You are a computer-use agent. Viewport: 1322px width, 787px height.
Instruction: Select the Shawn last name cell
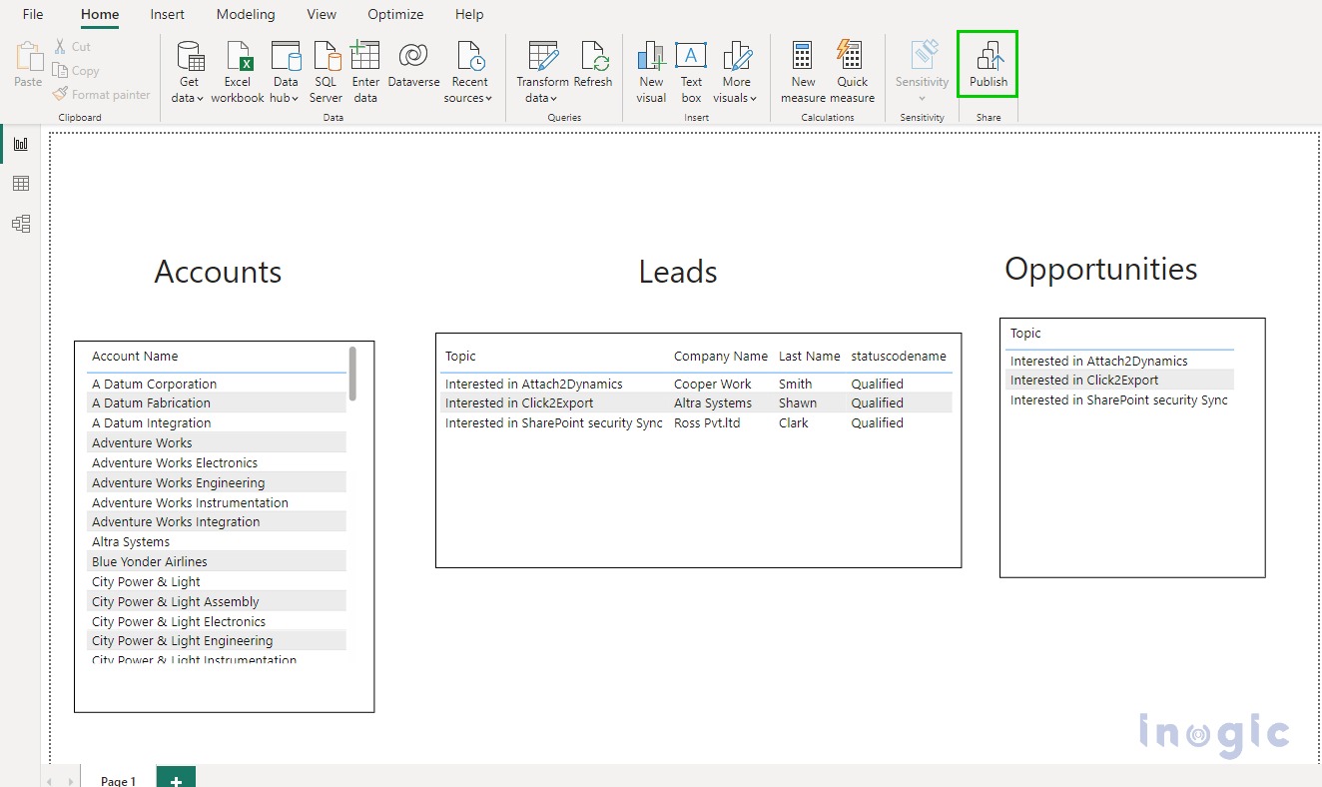(x=798, y=403)
